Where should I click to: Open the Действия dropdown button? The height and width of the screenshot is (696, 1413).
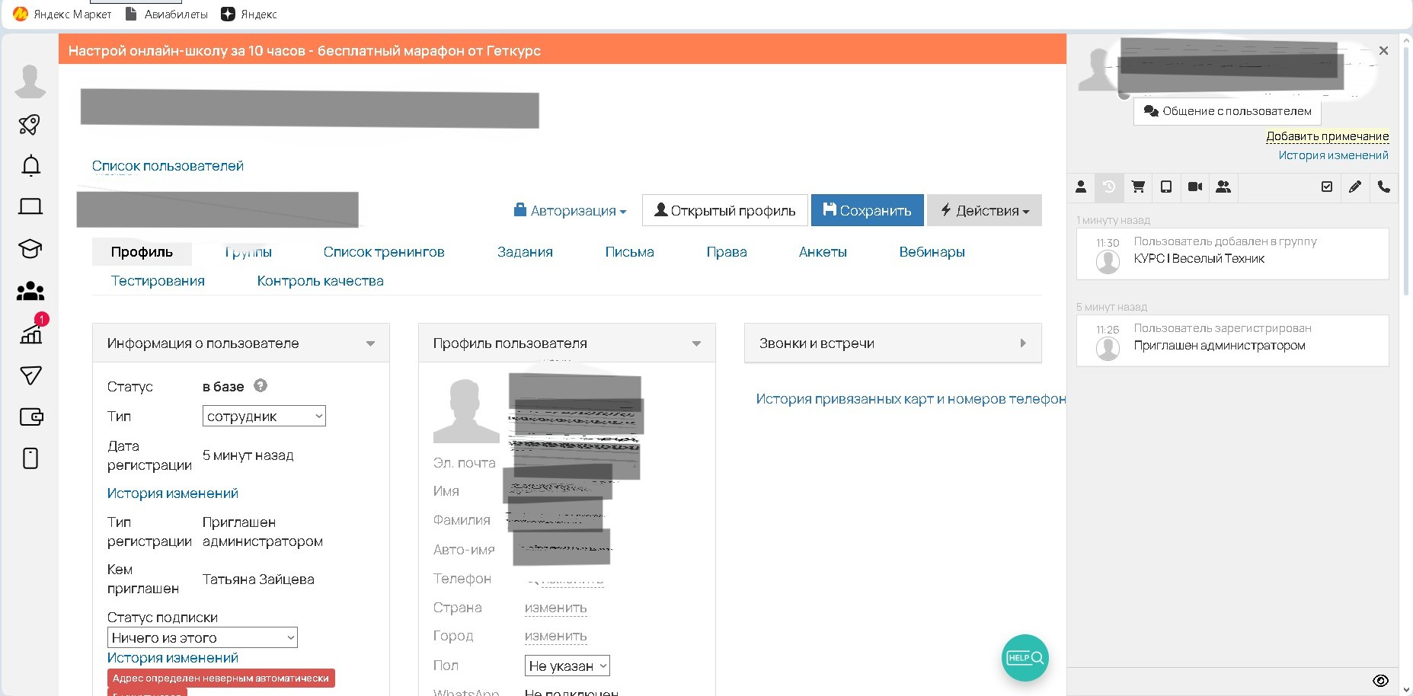click(x=984, y=210)
